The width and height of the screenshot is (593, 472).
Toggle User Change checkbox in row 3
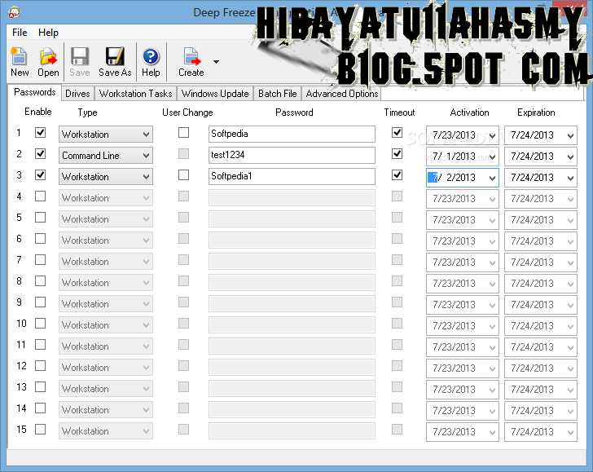(184, 175)
